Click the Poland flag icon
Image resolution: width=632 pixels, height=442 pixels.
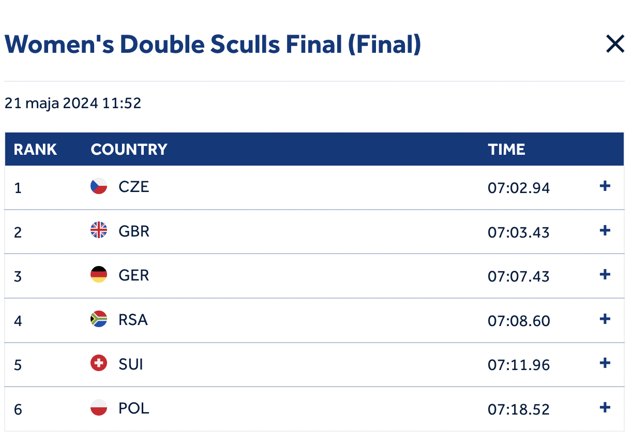click(99, 408)
